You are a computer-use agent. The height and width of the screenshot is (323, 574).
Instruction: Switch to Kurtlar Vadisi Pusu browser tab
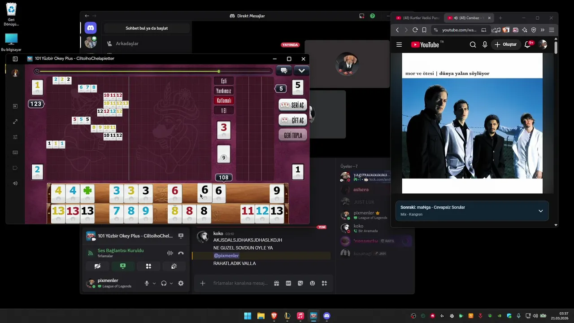(x=417, y=18)
